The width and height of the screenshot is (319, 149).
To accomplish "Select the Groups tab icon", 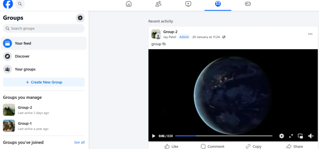I will (218, 4).
